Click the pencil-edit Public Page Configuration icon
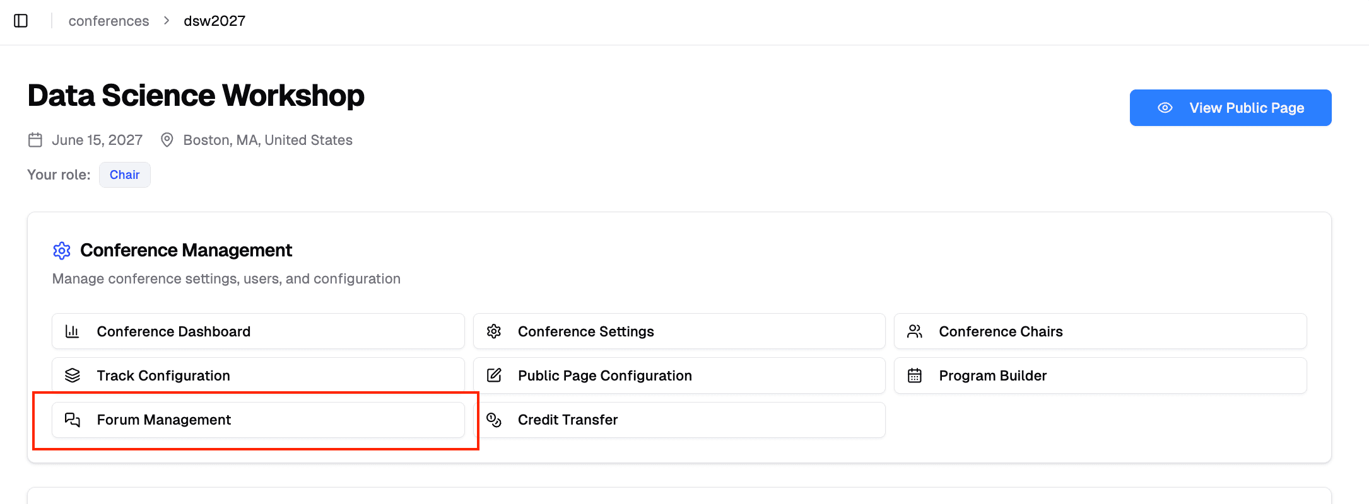 [x=494, y=375]
